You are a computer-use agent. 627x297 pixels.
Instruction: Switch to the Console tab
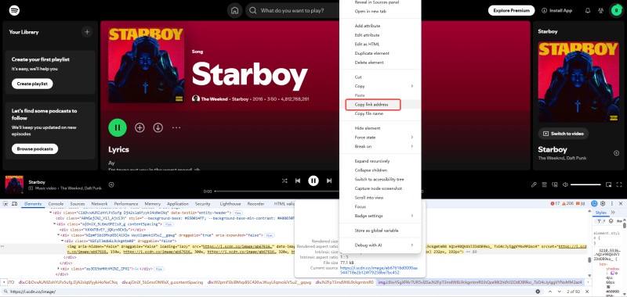[56, 204]
